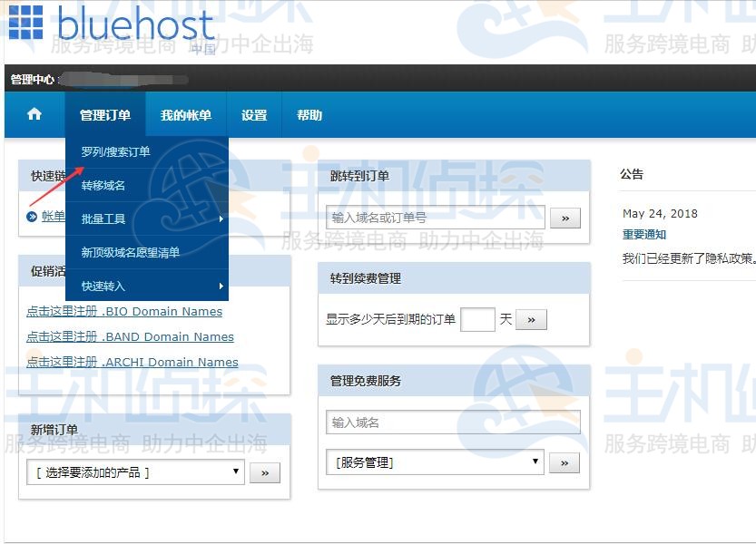Image resolution: width=756 pixels, height=544 pixels.
Task: Click the double-arrow button next to product selection dropdown
Action: point(264,471)
